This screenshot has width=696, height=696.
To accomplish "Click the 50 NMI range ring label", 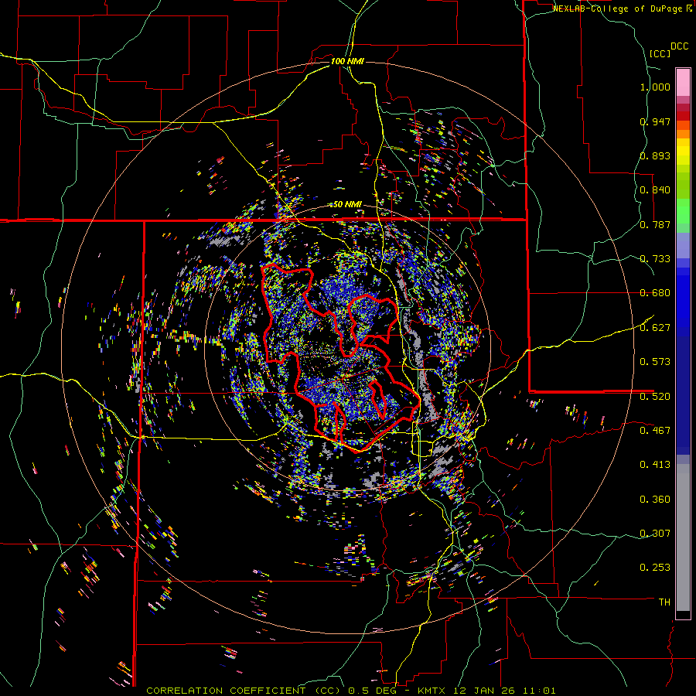I will click(x=347, y=204).
